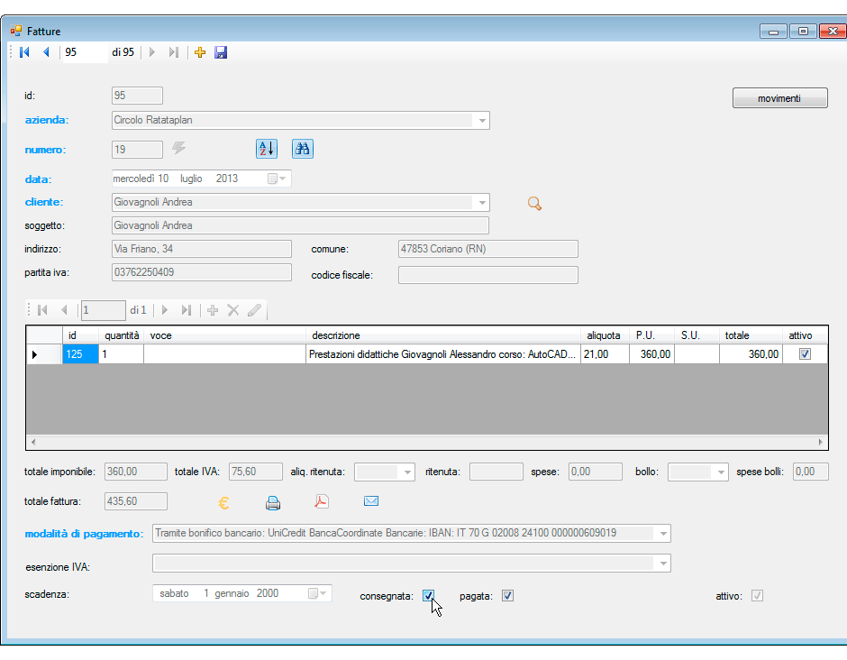
Task: Go to first invoice line in grid toolbar
Action: [42, 310]
